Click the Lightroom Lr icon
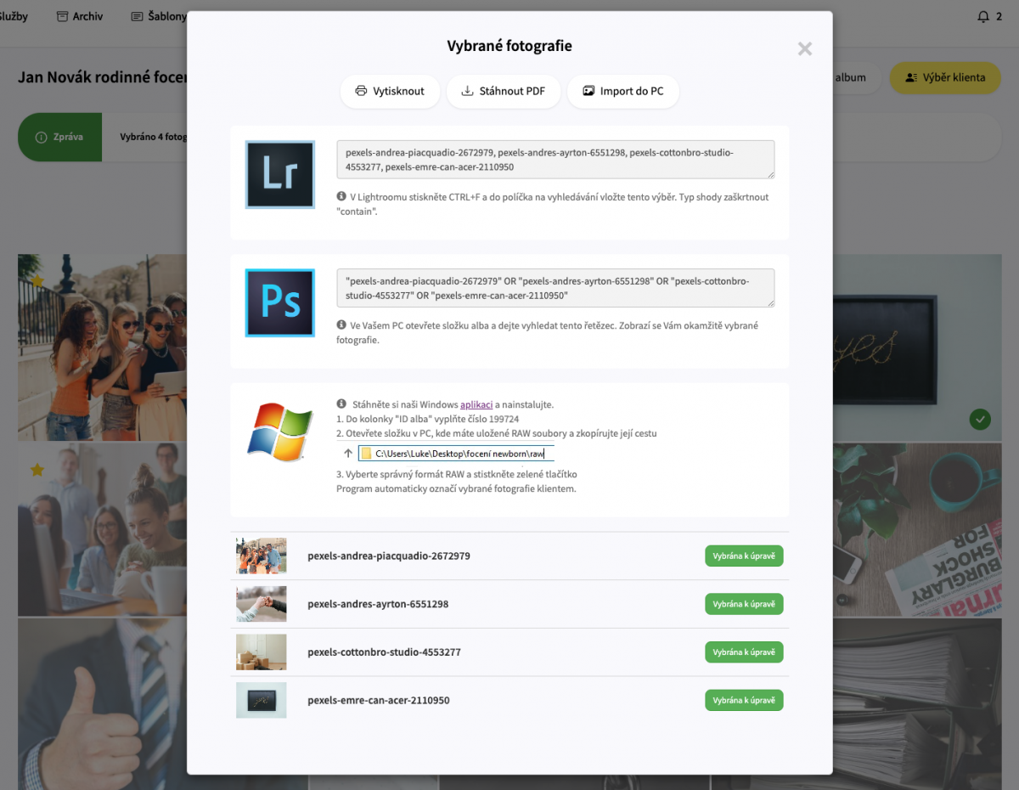1019x790 pixels. click(x=280, y=175)
